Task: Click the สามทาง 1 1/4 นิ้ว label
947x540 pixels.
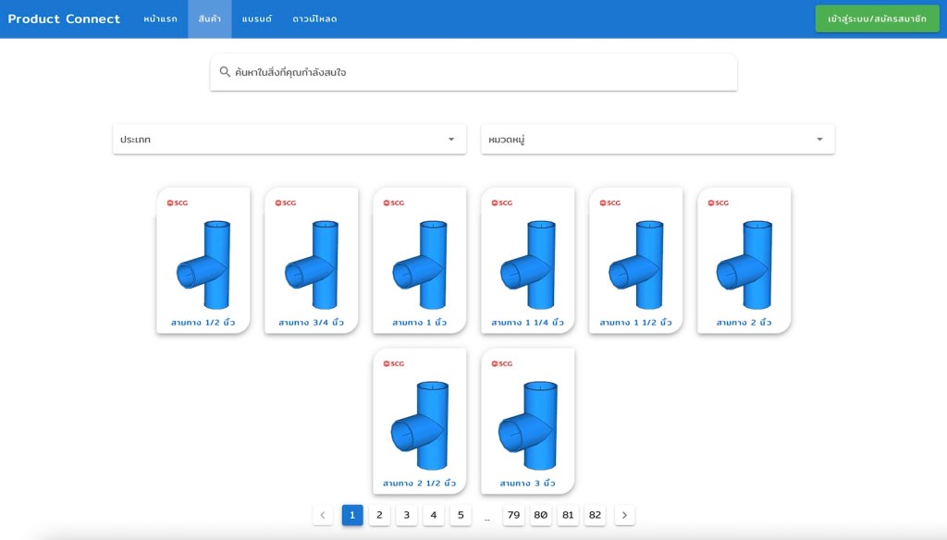Action: pyautogui.click(x=527, y=323)
